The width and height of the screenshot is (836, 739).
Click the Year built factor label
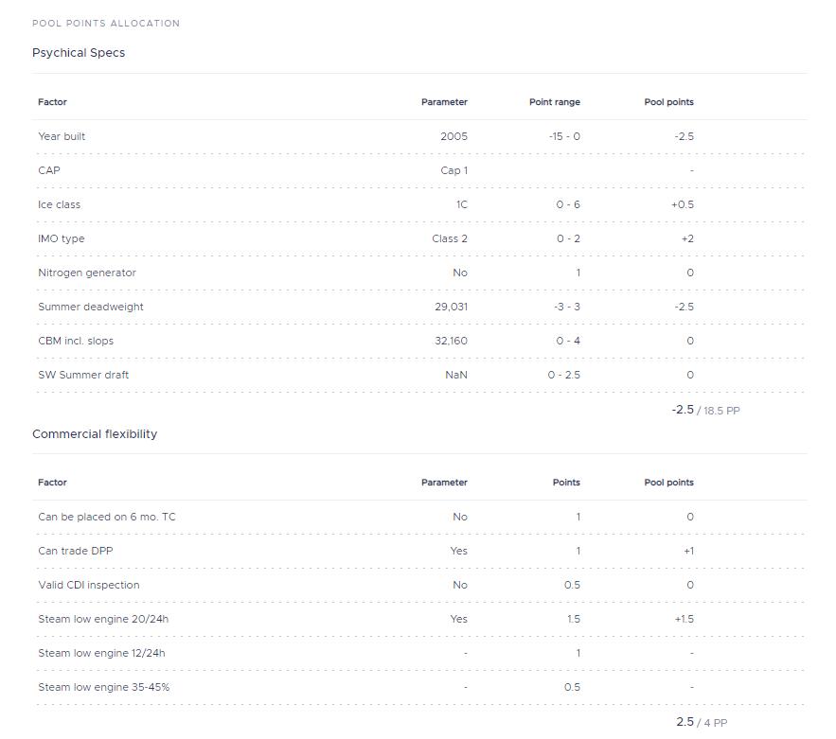(x=62, y=136)
